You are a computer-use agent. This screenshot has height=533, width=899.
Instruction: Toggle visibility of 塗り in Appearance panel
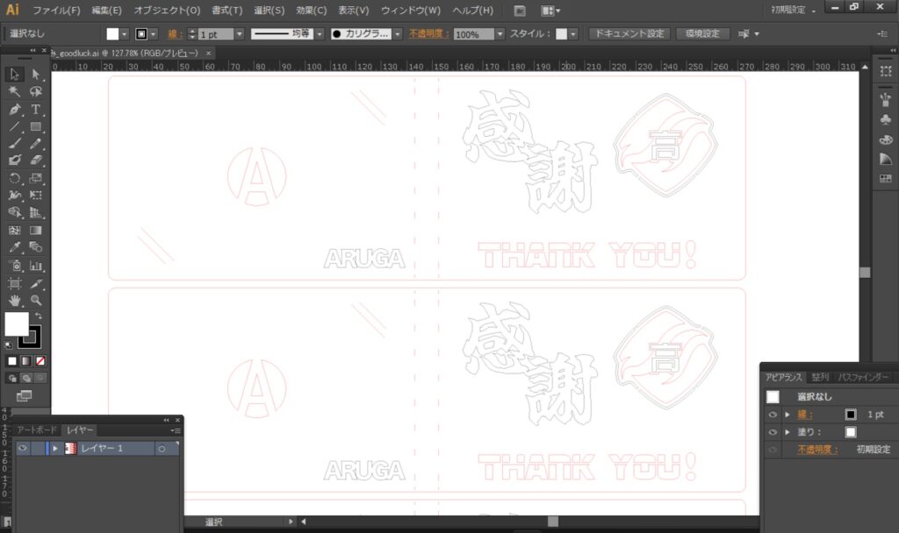pyautogui.click(x=773, y=432)
